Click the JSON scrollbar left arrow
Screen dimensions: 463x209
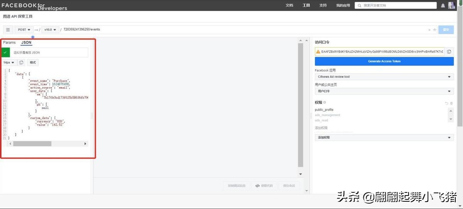point(10,143)
